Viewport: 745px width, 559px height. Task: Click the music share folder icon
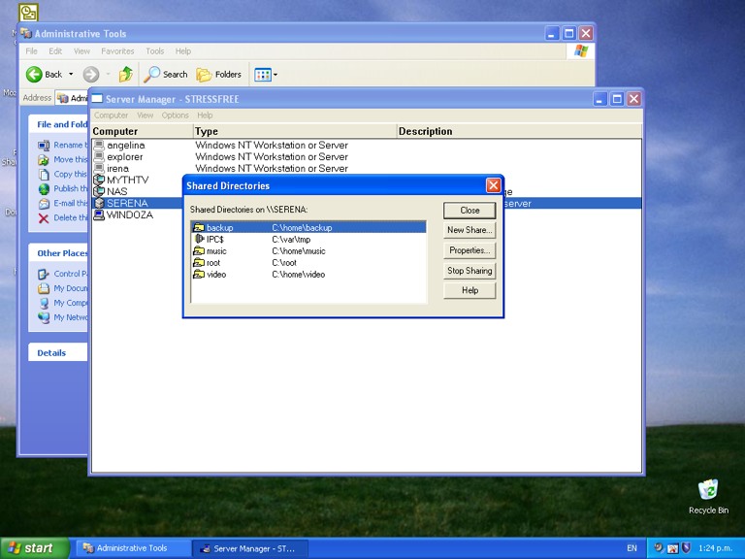pos(199,251)
